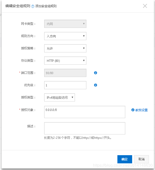Focus the 描述 description text box
155x170 pixels.
pos(84,128)
